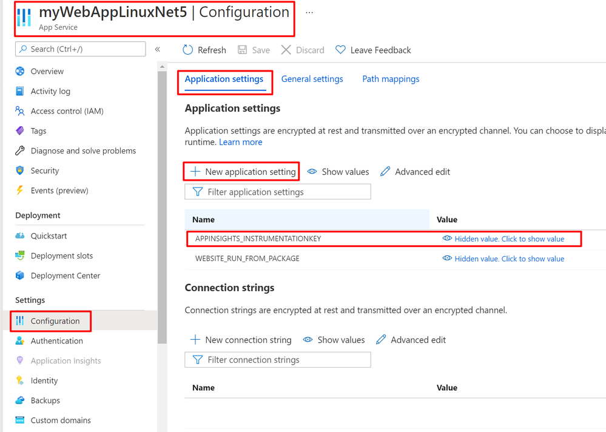606x432 pixels.
Task: Click the Quickstart cloud icon
Action: coord(19,235)
